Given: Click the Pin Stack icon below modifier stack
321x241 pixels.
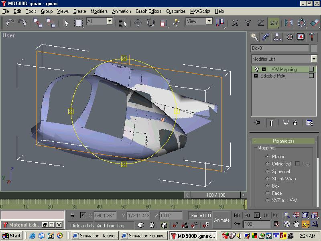Looking at the screenshot, I should point(257,123).
